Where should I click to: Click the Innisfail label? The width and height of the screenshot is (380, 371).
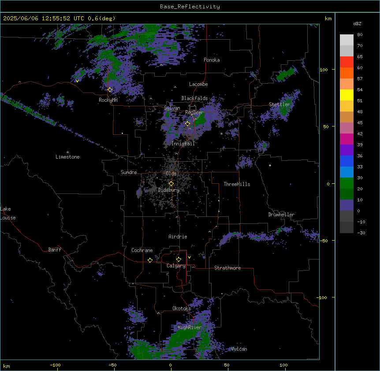pyautogui.click(x=183, y=144)
